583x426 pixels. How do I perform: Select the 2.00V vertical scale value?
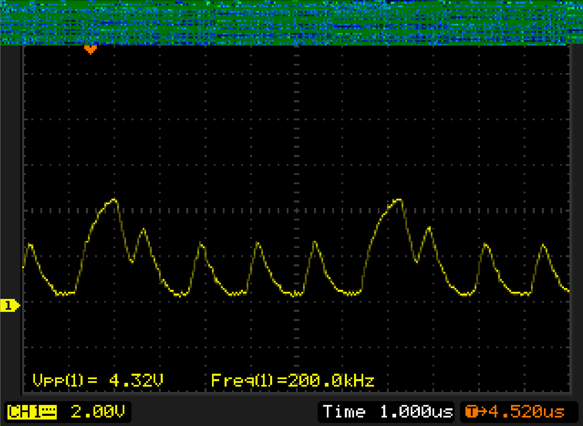coord(98,412)
